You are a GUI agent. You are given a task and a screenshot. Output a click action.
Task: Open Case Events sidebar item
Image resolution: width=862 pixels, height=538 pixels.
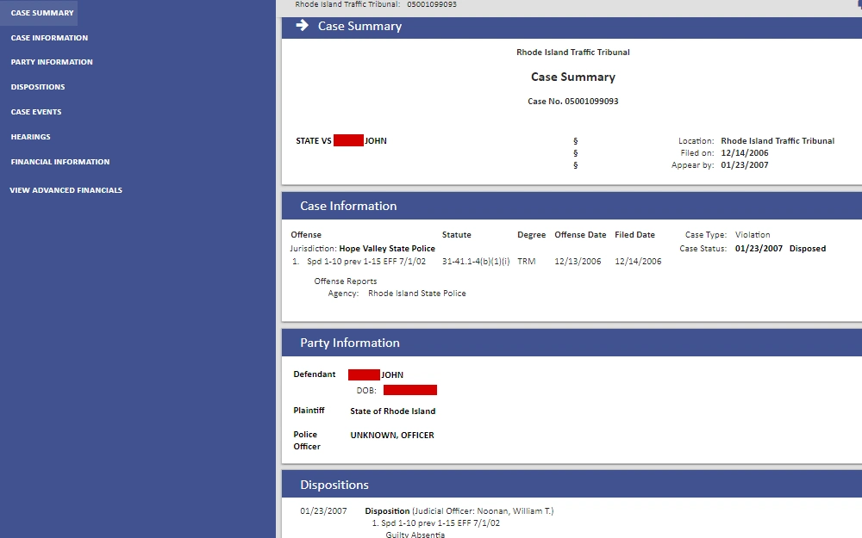[x=35, y=111]
